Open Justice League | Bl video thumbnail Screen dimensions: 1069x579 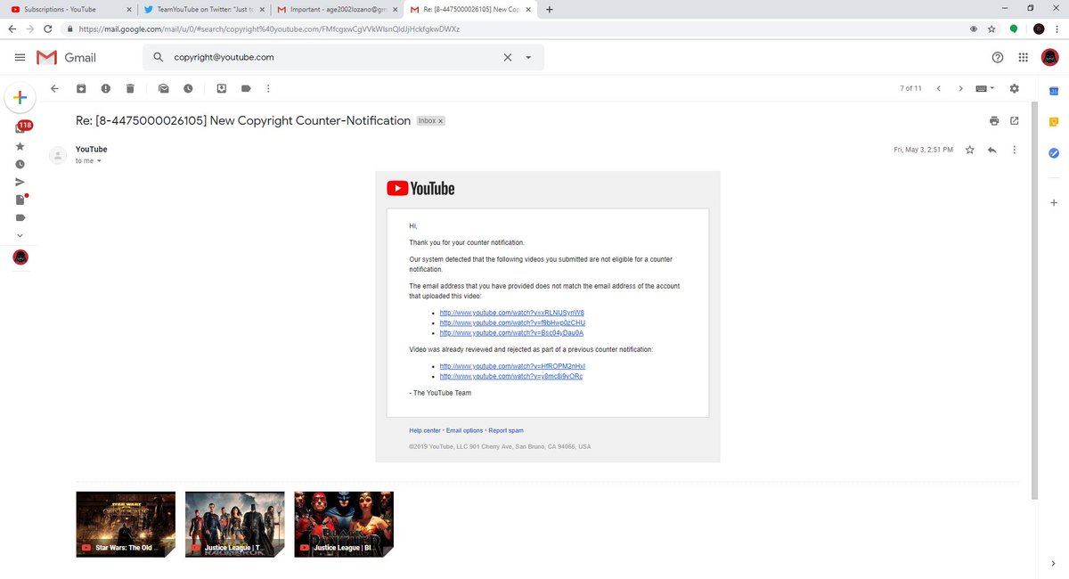pyautogui.click(x=344, y=524)
